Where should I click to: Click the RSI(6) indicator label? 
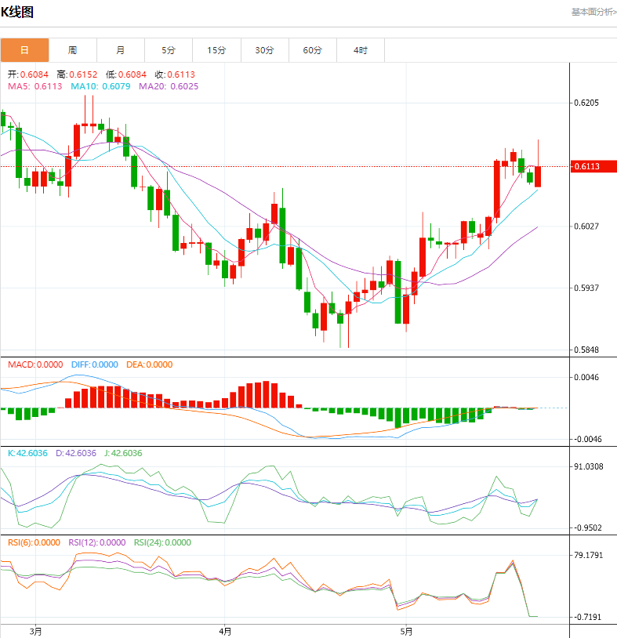click(x=33, y=542)
